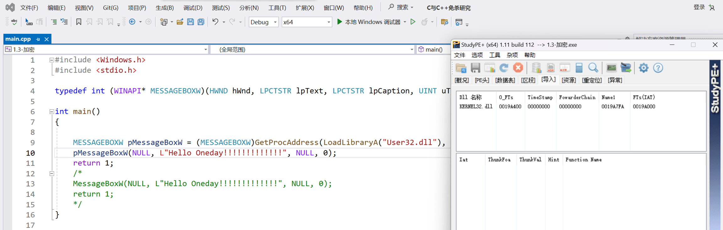Select KERNEL32.dll row in import table
The image size is (723, 230).
tap(476, 107)
